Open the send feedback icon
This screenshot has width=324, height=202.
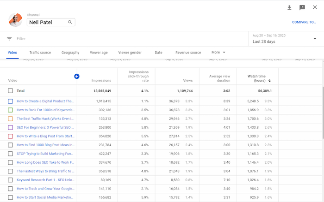pyautogui.click(x=302, y=8)
